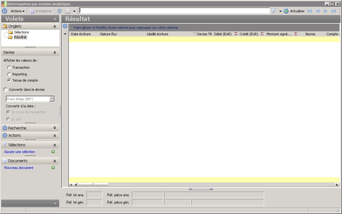Go to next record arrow
This screenshot has width=342, height=214.
(x=326, y=11)
